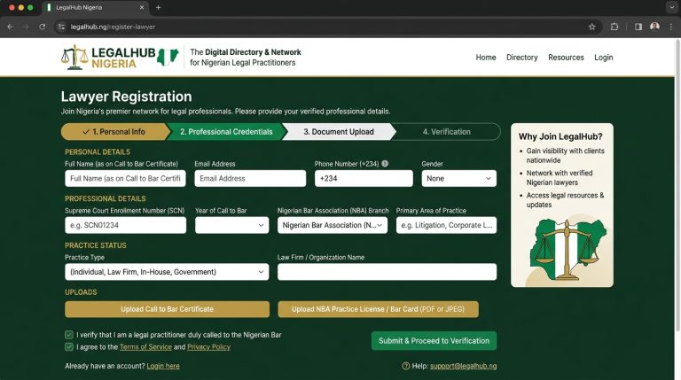
Task: Click the 'Why Join LegalHub?' heading
Action: tap(560, 136)
